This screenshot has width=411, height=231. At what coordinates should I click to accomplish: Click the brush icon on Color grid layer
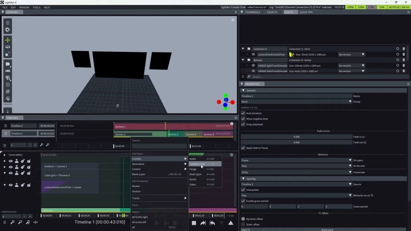point(23,173)
